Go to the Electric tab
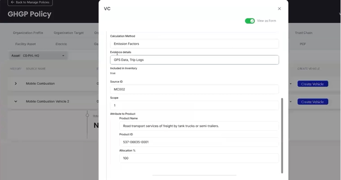 (x=61, y=44)
